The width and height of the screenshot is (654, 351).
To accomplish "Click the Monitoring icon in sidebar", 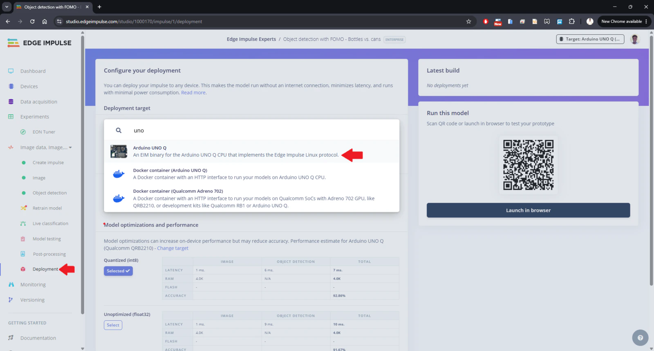I will [11, 284].
